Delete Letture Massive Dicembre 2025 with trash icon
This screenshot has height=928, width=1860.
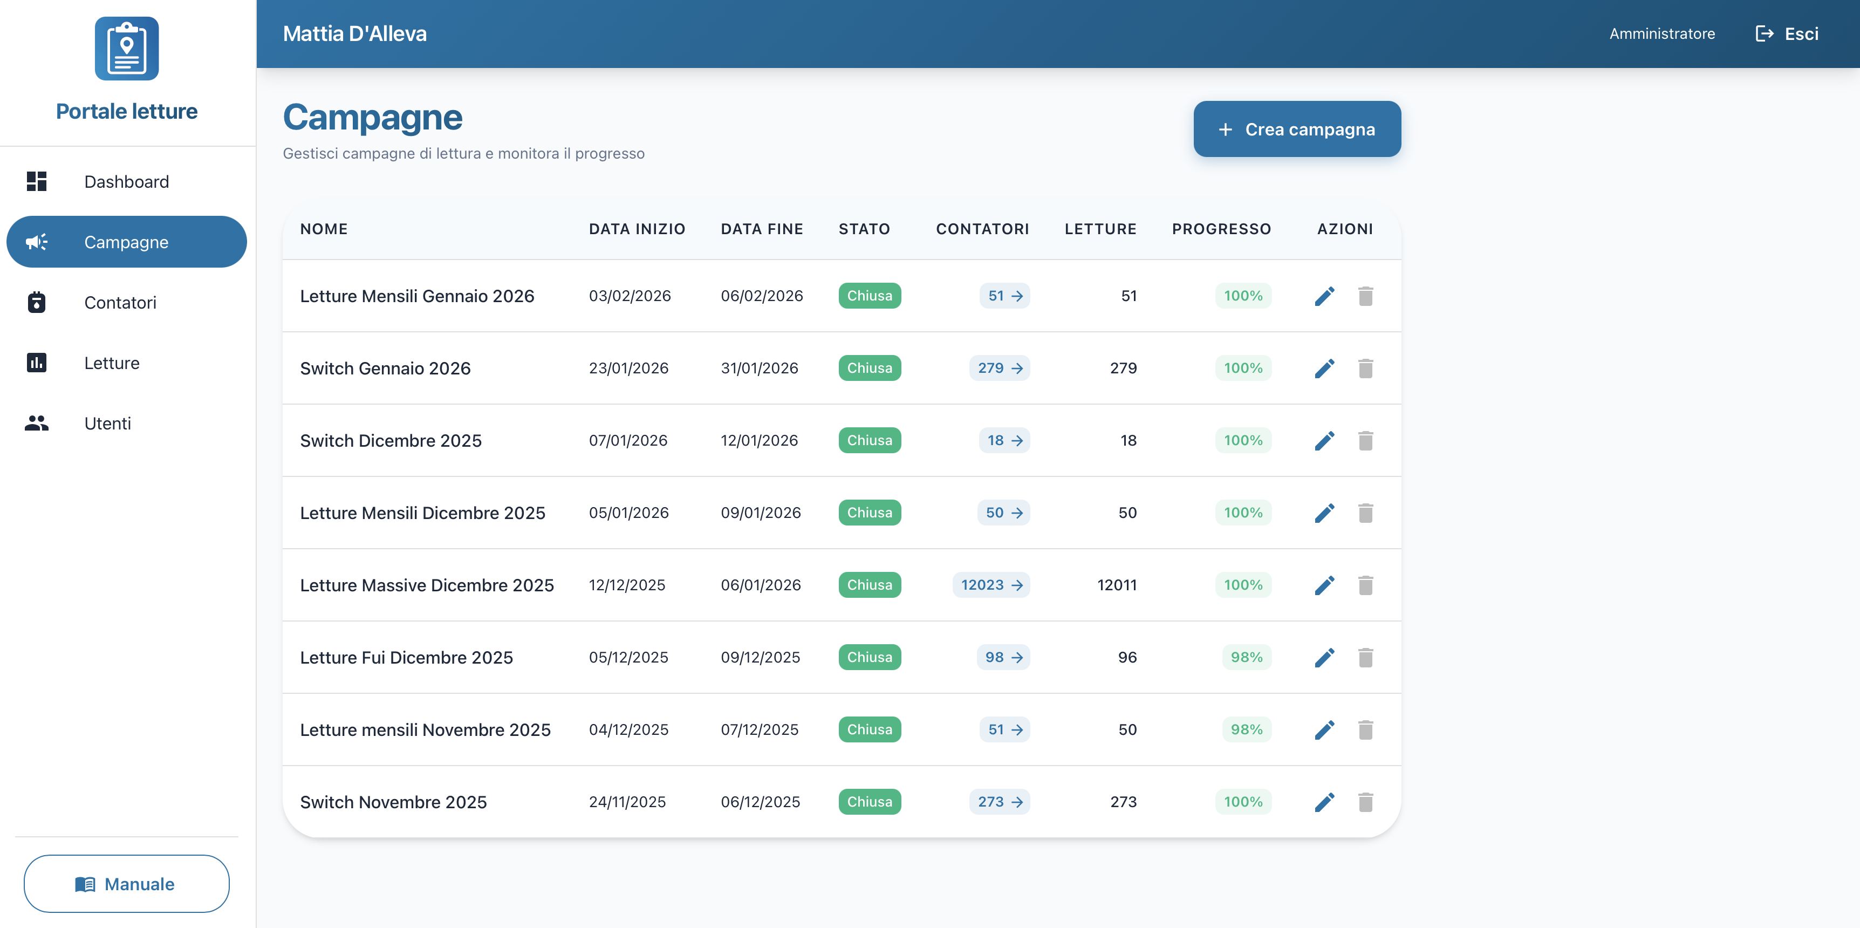[x=1365, y=585]
